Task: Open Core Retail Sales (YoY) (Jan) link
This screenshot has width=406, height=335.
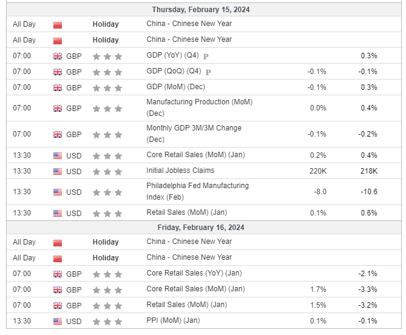Action: point(194,273)
